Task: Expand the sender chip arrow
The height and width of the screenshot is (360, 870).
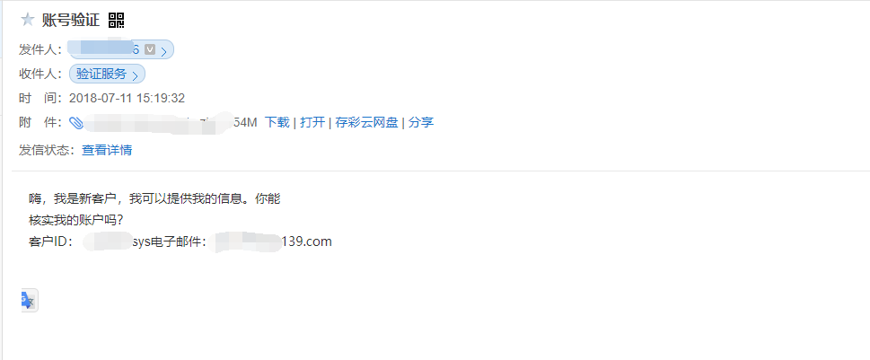Action: pyautogui.click(x=163, y=52)
